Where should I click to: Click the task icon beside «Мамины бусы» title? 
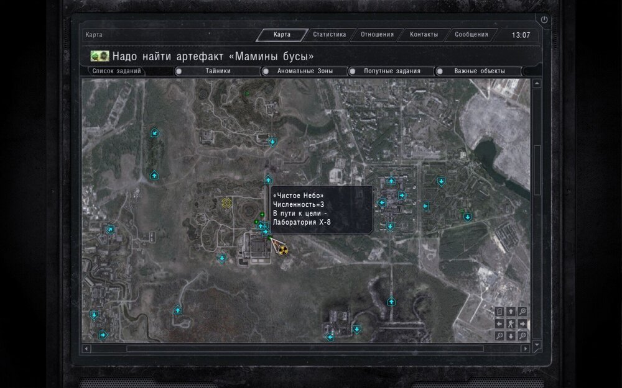coord(100,56)
